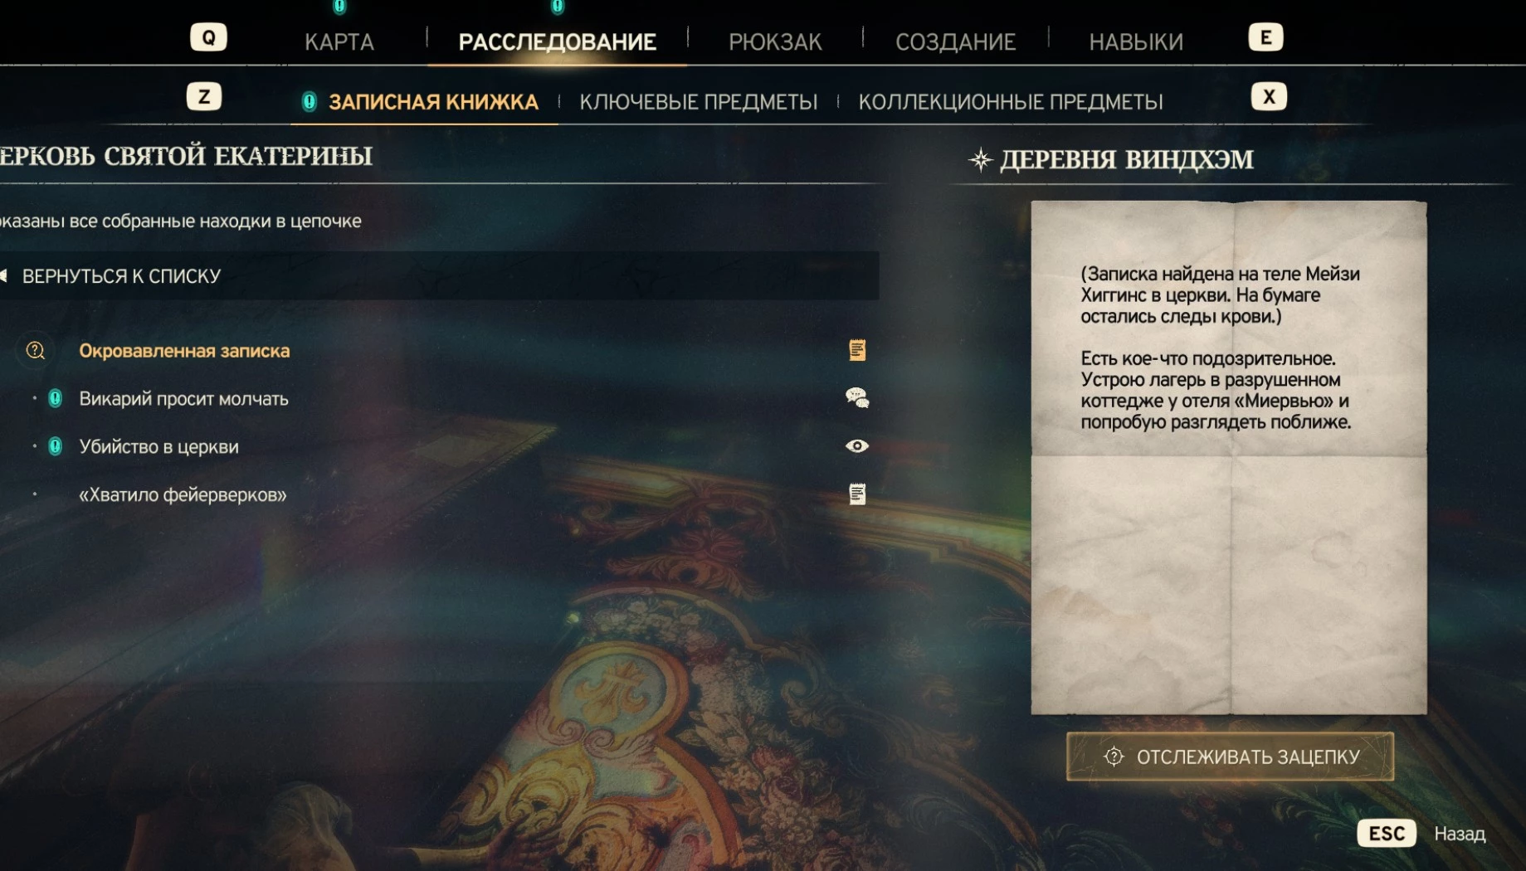Select the КОЛЛЕКЦИОННЫЕ ПРЕДМЕТЫ sub-tab
1526x871 pixels.
(x=1011, y=101)
